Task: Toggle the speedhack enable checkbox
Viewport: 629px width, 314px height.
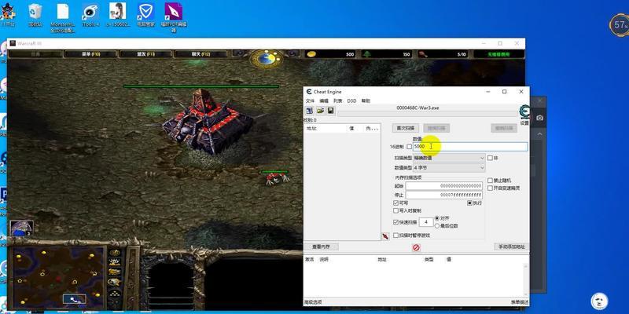Action: (490, 188)
